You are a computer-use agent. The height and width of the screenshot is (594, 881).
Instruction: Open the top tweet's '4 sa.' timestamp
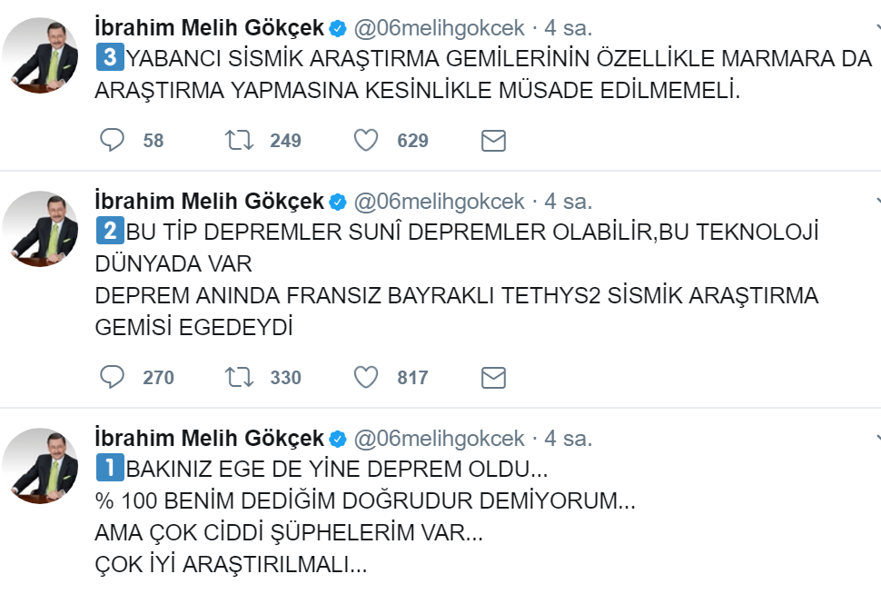coord(568,29)
